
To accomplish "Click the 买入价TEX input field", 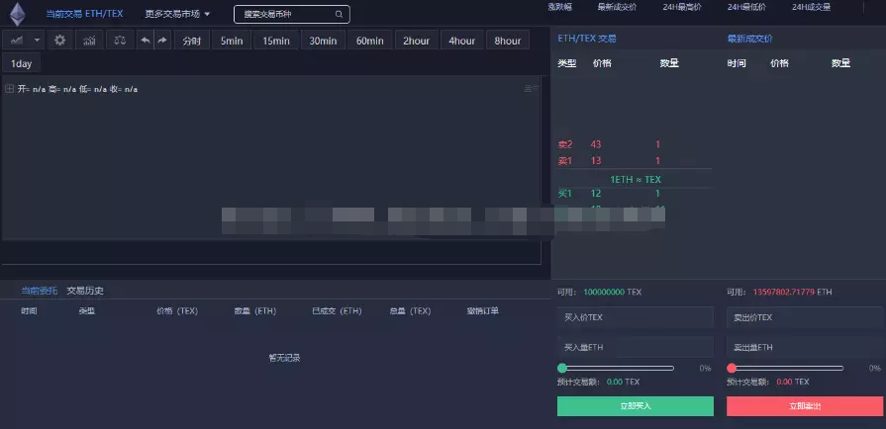I will (x=635, y=317).
